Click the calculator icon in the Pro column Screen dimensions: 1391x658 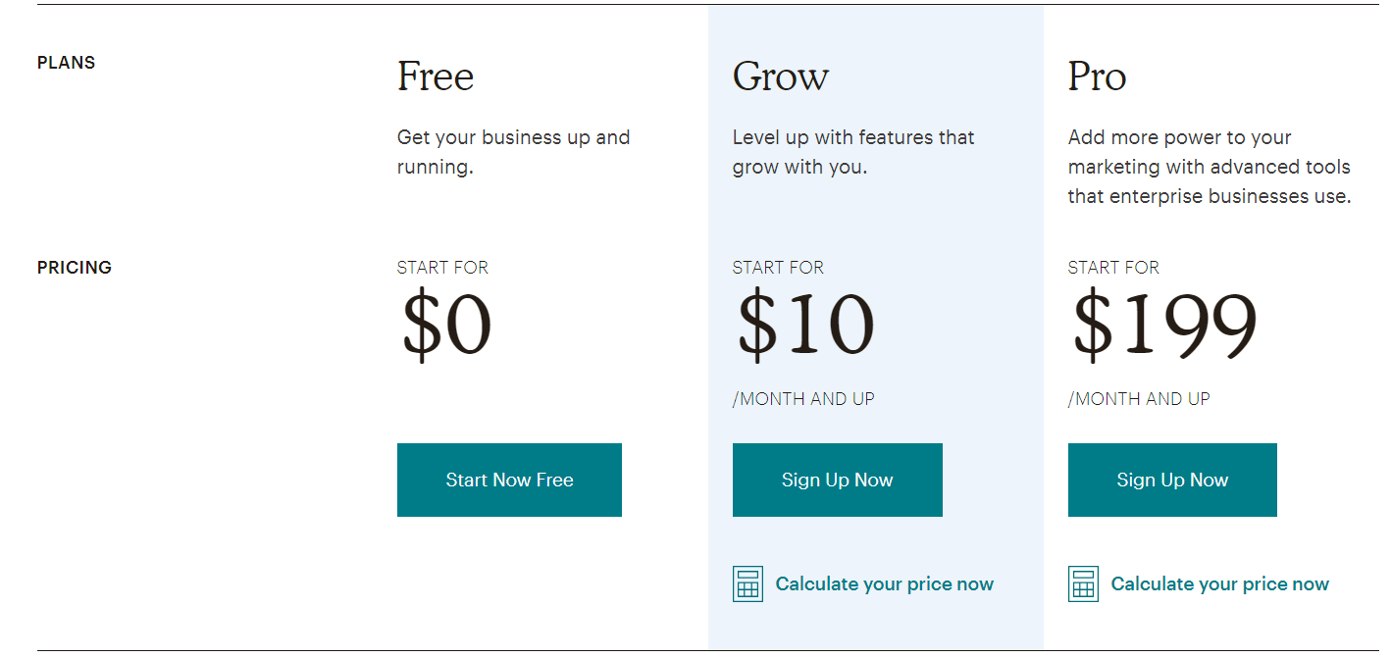[1083, 584]
